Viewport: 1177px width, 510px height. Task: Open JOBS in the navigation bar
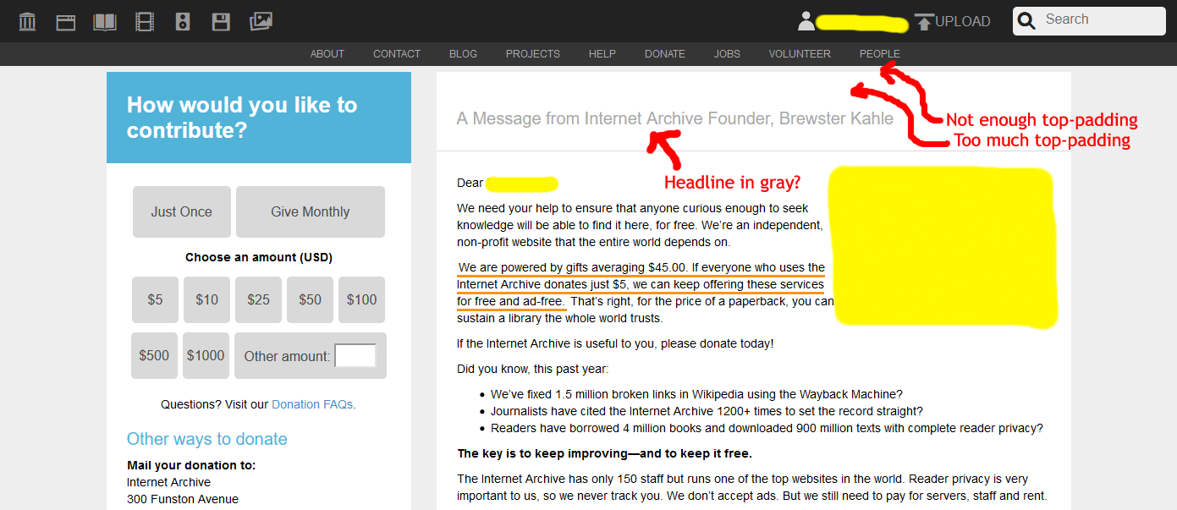point(727,54)
